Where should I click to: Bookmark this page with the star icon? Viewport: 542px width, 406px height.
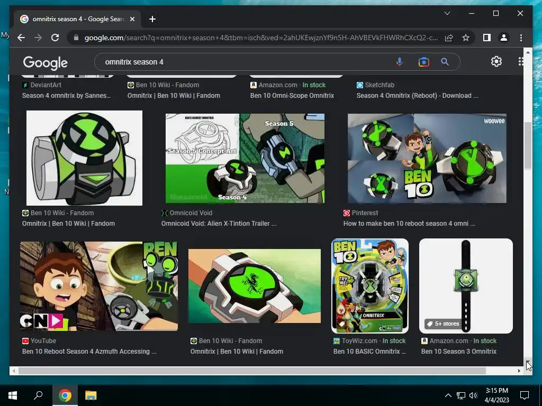pyautogui.click(x=466, y=38)
